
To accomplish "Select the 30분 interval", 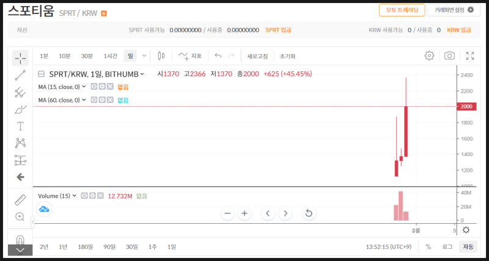I will tap(87, 56).
